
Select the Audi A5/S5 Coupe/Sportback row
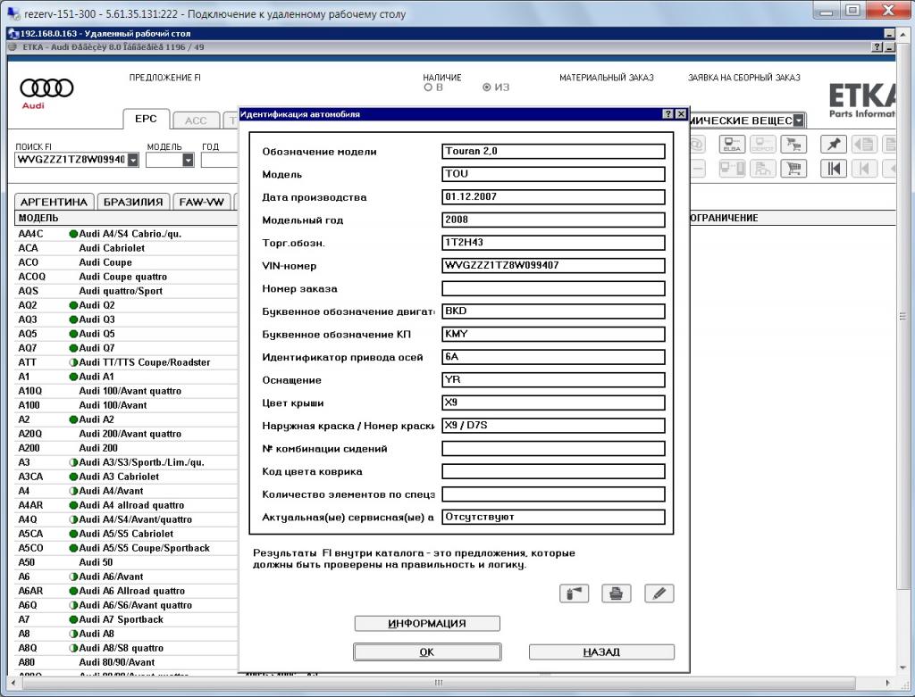click(126, 548)
